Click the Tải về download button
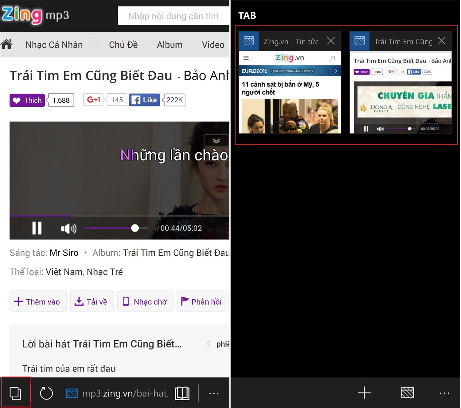This screenshot has width=461, height=408. [92, 301]
